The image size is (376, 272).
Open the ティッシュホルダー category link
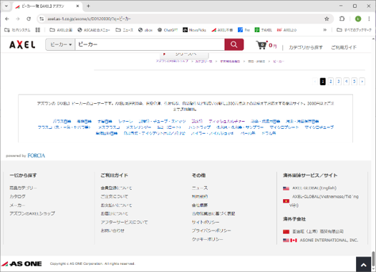(x=227, y=121)
